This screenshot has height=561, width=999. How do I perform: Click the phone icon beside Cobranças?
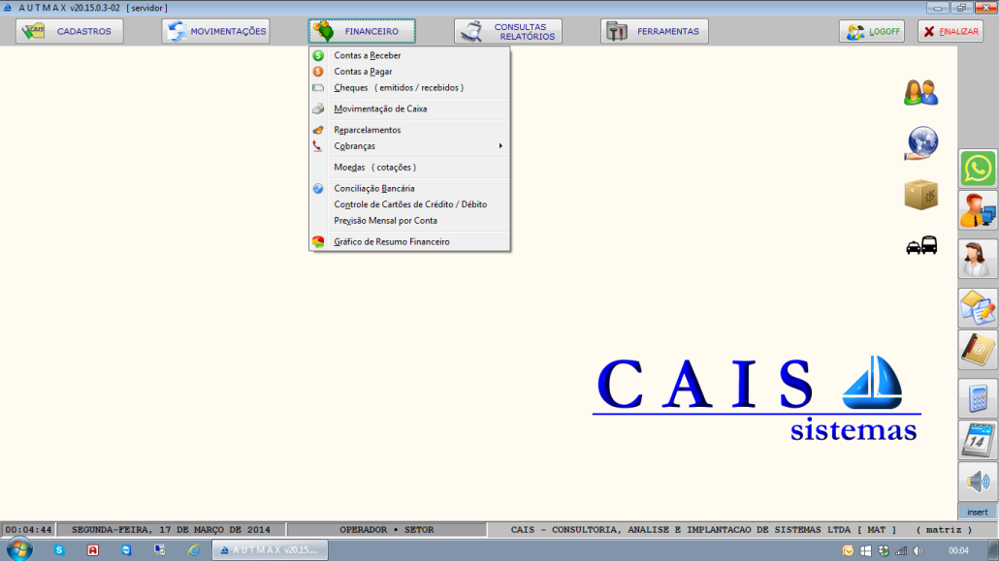(x=317, y=146)
